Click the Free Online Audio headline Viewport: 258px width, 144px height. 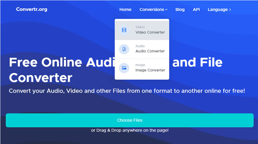tap(61, 62)
